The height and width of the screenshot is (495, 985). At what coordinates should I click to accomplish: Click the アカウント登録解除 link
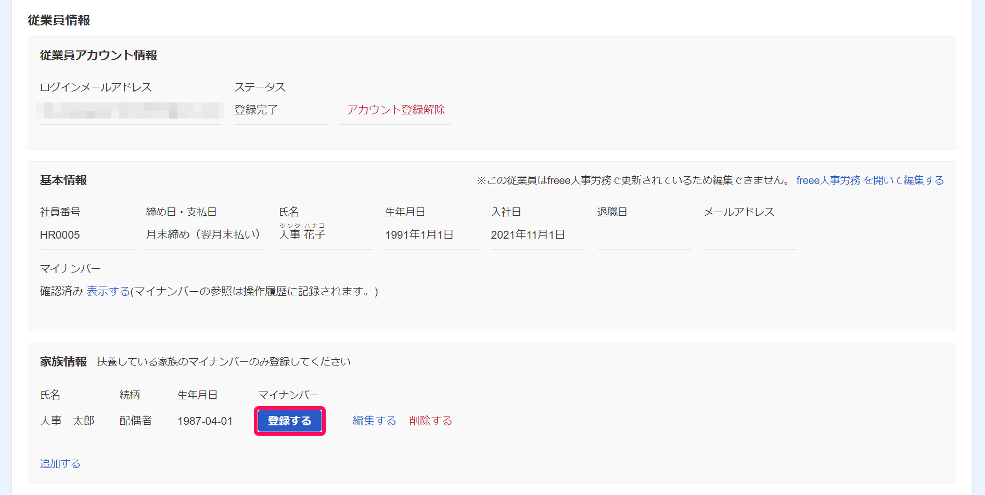[x=395, y=110]
